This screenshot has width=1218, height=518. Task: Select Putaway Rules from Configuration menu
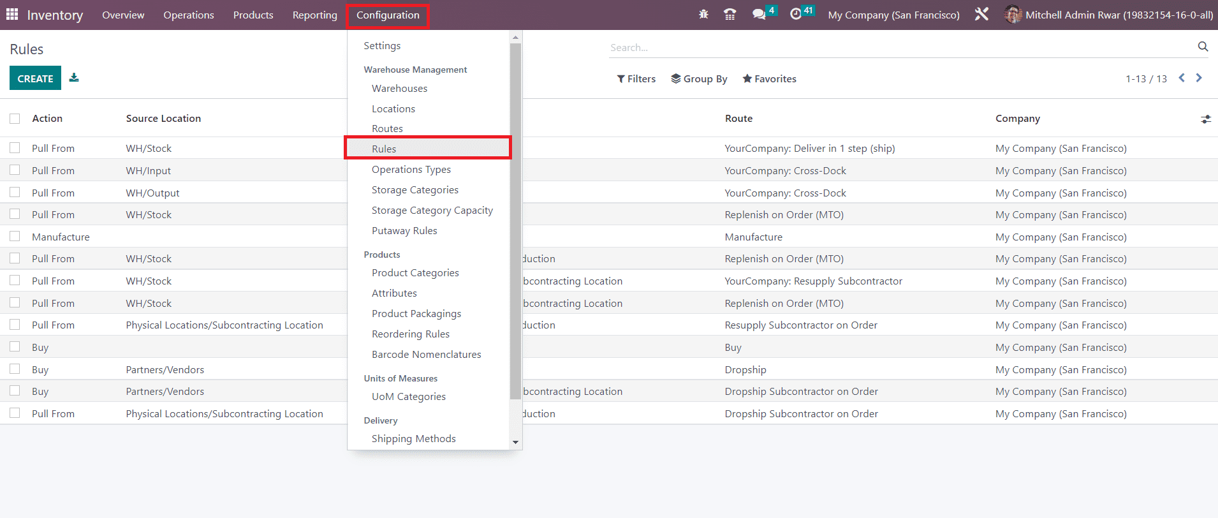pos(404,231)
